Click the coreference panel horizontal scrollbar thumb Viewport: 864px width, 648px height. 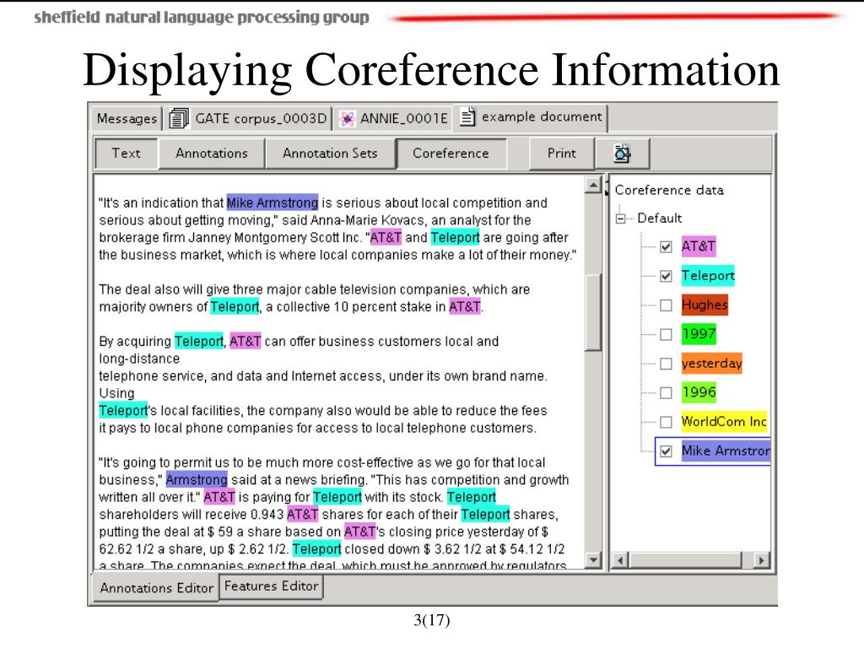pyautogui.click(x=686, y=560)
